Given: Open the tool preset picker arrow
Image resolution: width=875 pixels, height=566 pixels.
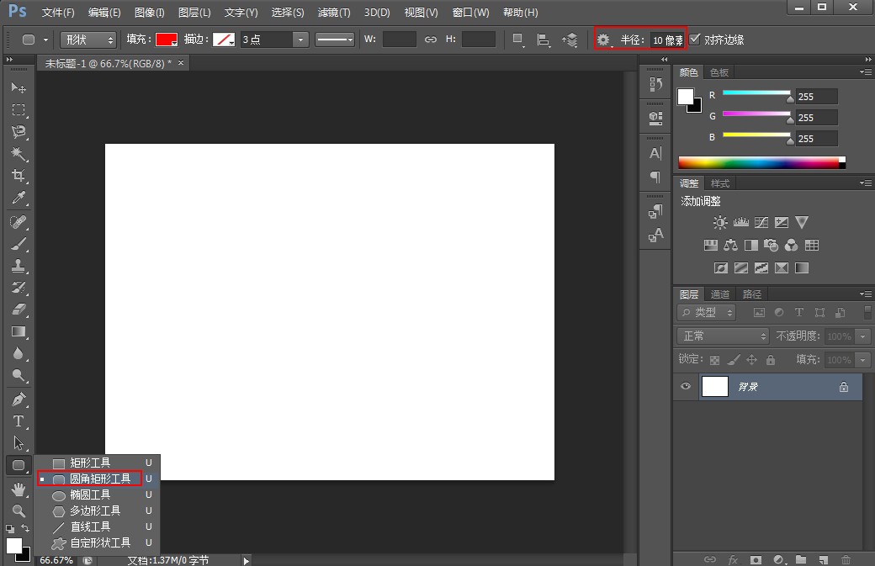Looking at the screenshot, I should 45,40.
